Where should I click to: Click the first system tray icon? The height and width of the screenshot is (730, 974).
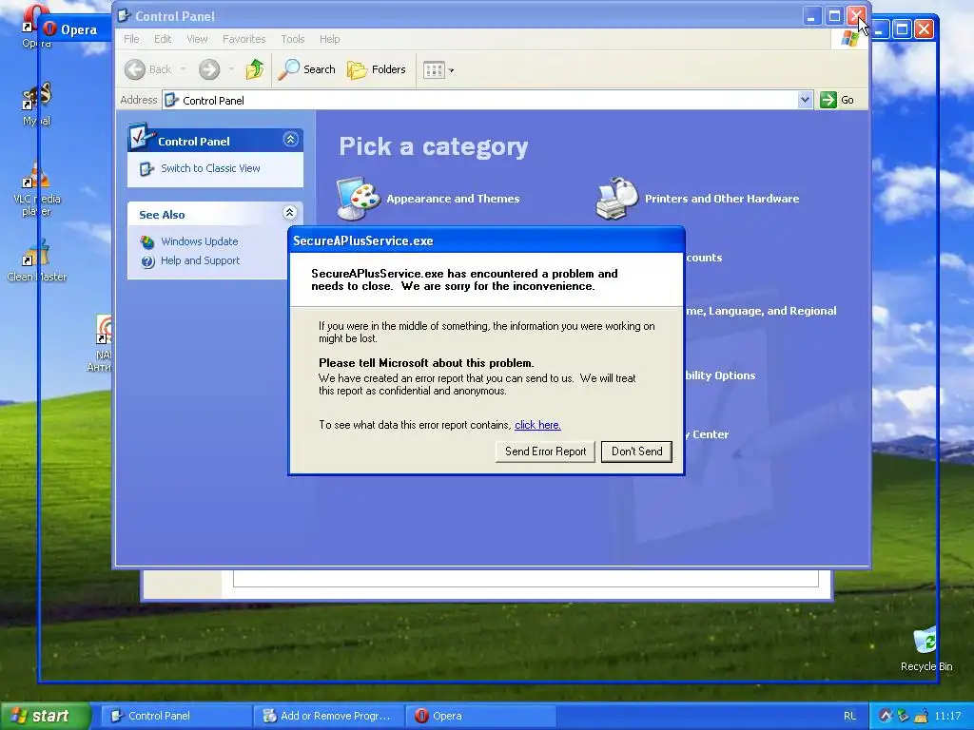(886, 716)
